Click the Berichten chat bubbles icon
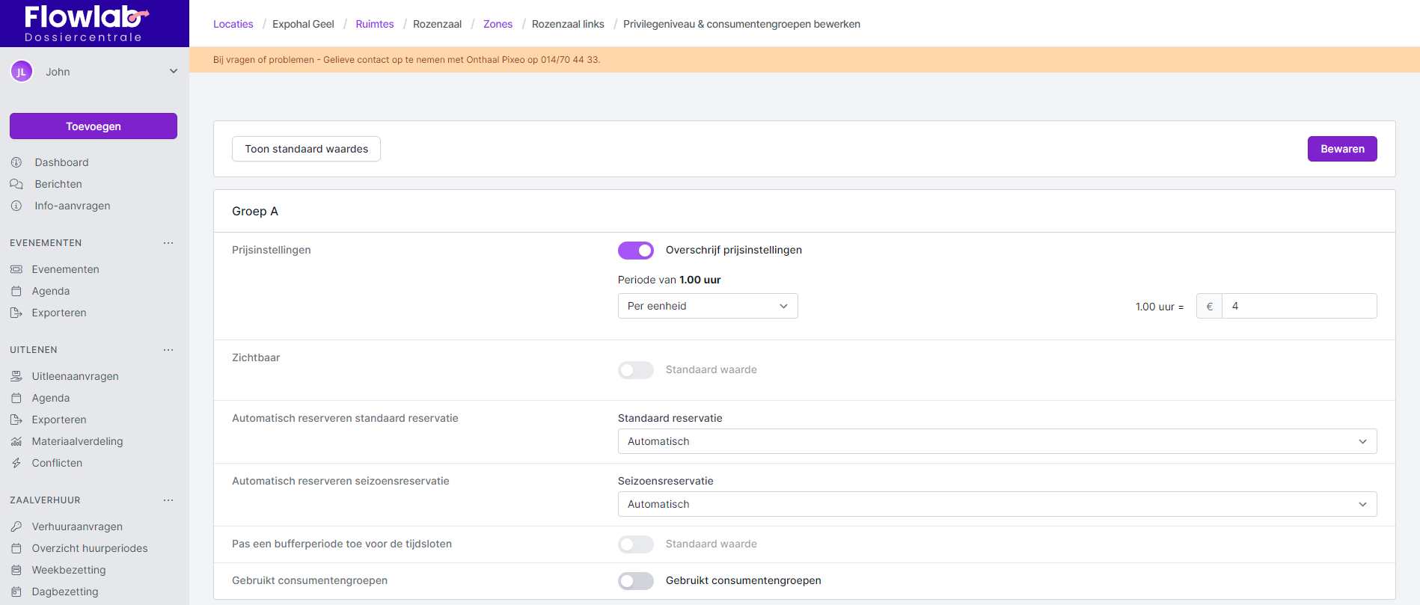 tap(16, 184)
